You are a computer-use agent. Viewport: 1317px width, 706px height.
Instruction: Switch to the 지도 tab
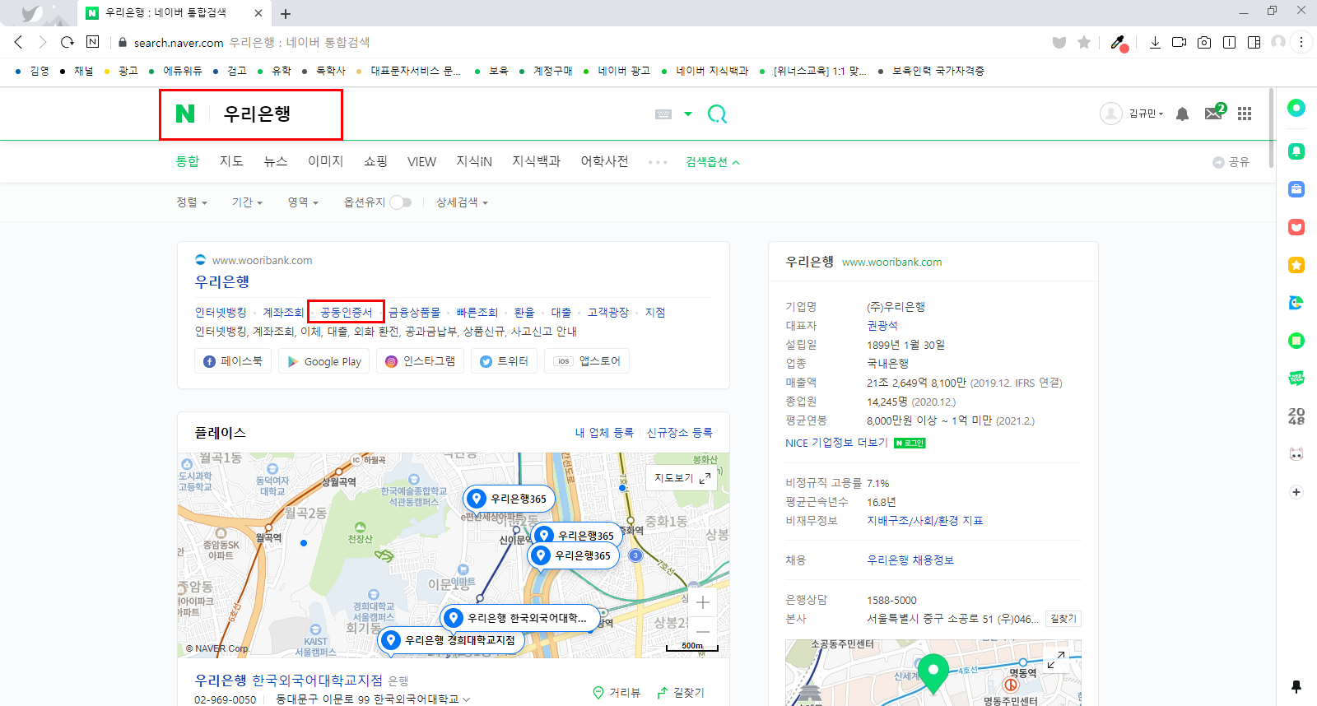click(x=231, y=161)
